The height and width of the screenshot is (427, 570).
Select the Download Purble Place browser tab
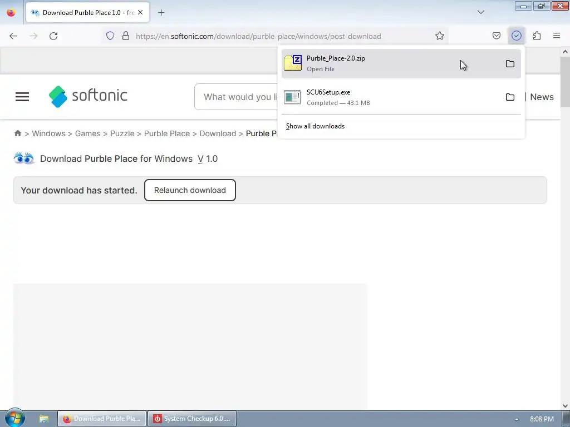[87, 13]
